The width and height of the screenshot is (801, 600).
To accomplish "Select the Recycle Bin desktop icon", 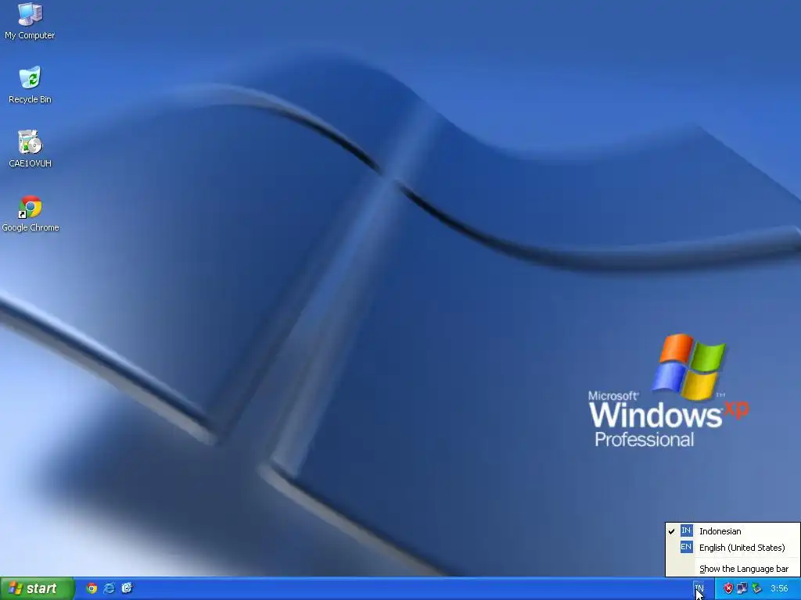I will click(30, 85).
